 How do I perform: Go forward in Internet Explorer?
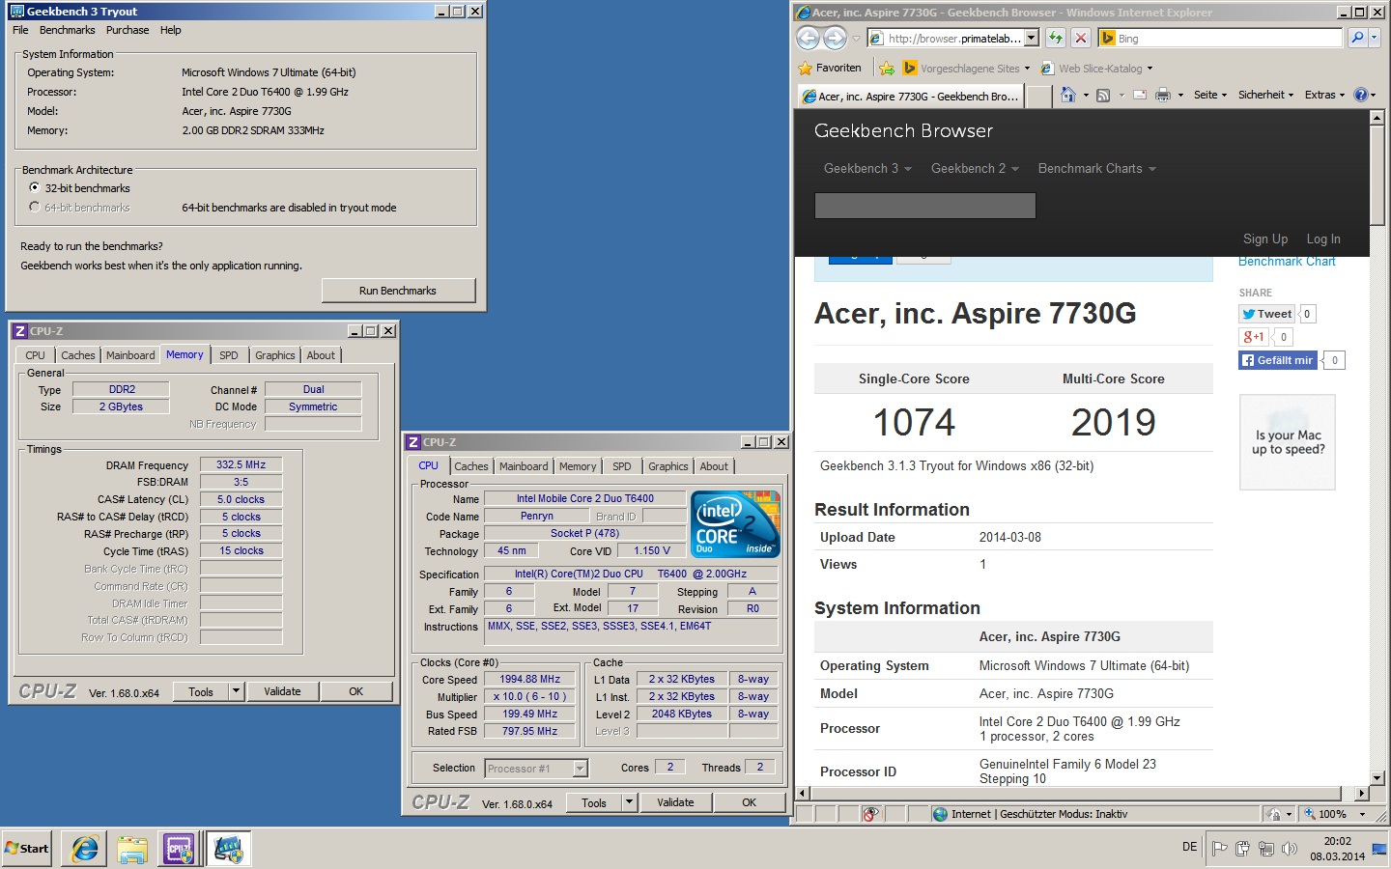click(835, 38)
